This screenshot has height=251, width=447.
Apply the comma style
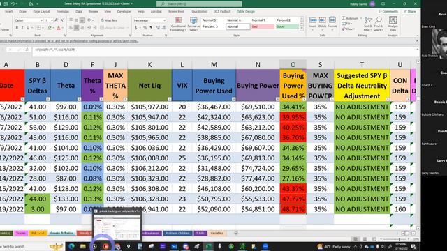click(x=151, y=28)
